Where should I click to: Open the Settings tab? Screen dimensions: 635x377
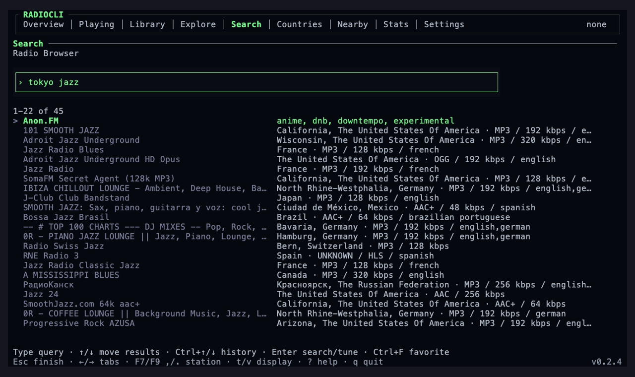(444, 24)
